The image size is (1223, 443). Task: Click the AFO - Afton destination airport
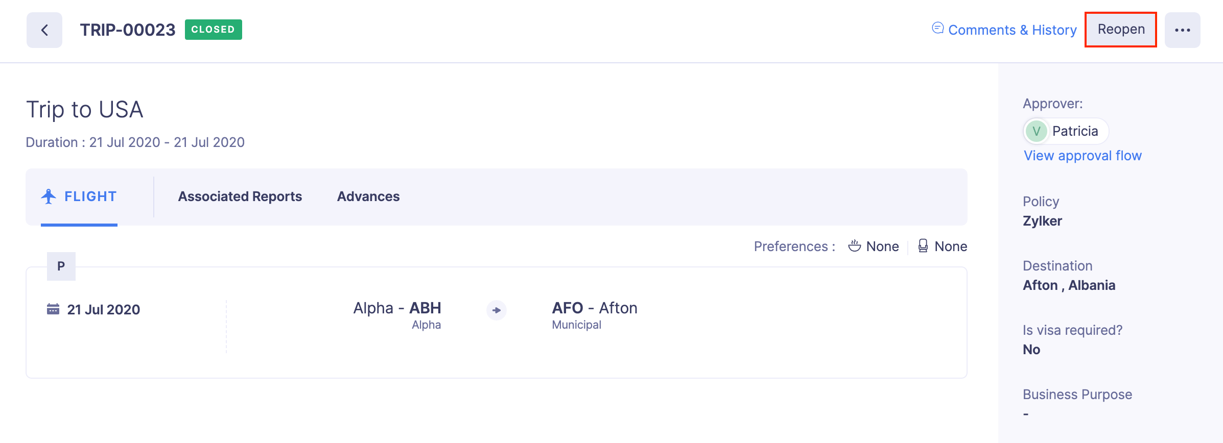pos(594,308)
